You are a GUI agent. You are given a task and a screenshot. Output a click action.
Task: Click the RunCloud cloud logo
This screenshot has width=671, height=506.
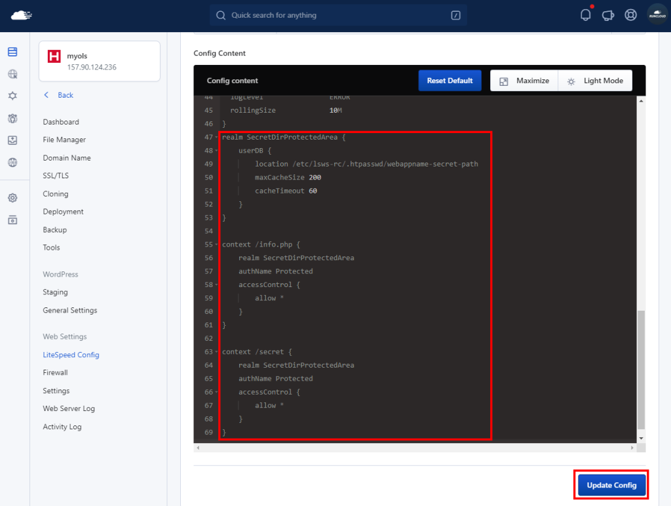[21, 16]
